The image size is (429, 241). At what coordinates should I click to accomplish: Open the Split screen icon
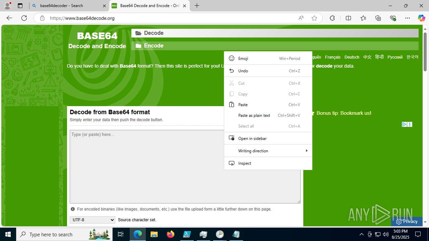[349, 18]
